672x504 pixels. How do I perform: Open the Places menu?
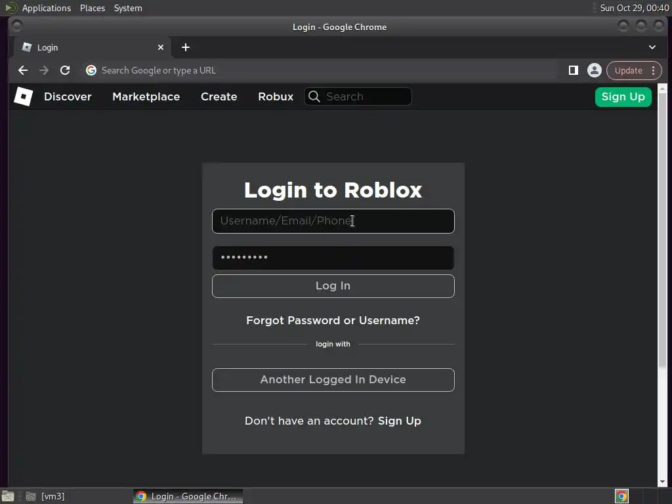click(92, 8)
